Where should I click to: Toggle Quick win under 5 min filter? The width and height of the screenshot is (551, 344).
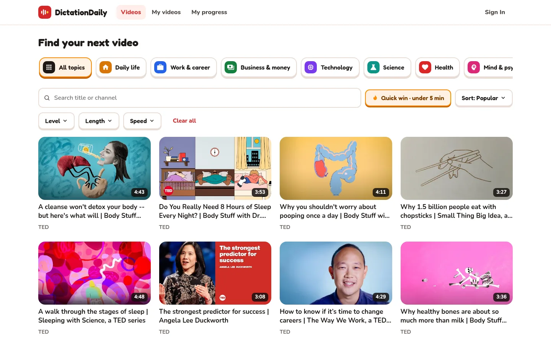[x=408, y=98]
